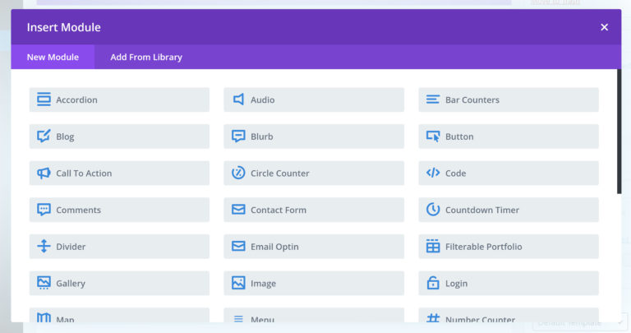Click the Countdown Timer clock icon
The height and width of the screenshot is (333, 631).
click(x=433, y=210)
